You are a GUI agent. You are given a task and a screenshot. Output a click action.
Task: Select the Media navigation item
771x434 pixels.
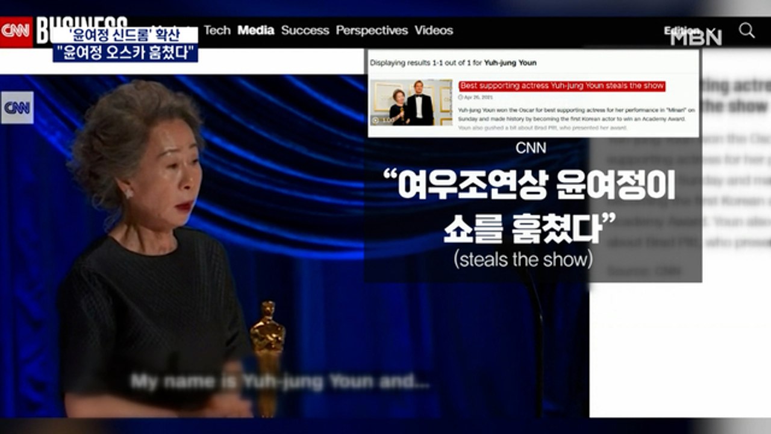click(256, 30)
